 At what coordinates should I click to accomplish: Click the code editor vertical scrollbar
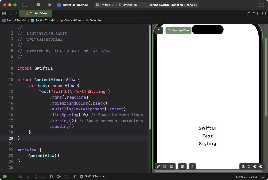pyautogui.click(x=150, y=77)
